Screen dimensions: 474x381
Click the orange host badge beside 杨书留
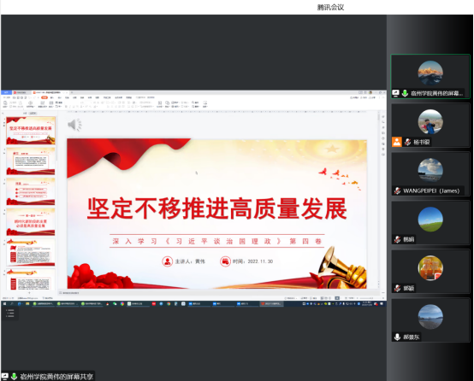point(397,142)
